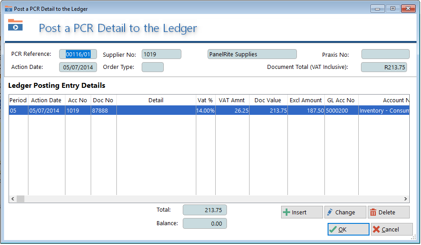Click the Balance field showing 0.00
The width and height of the screenshot is (421, 245).
(x=205, y=223)
